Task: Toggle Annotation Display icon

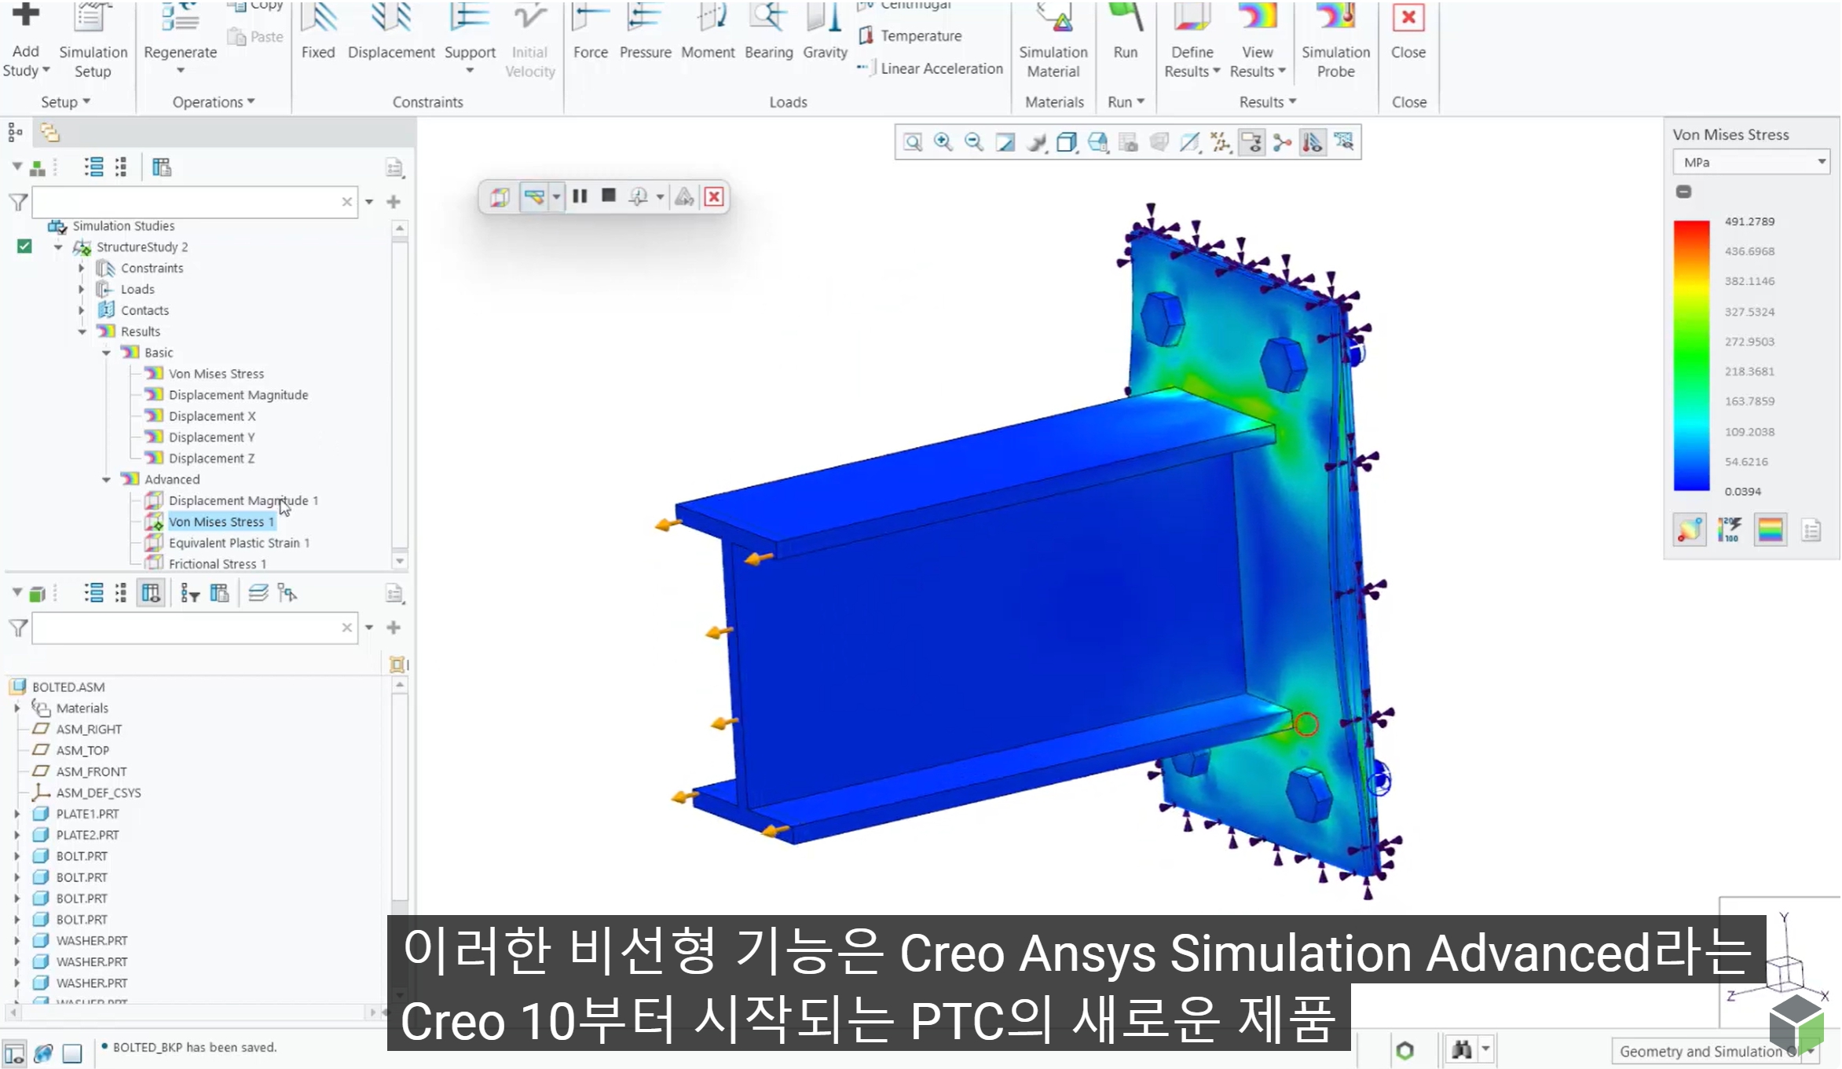Action: coord(1251,142)
